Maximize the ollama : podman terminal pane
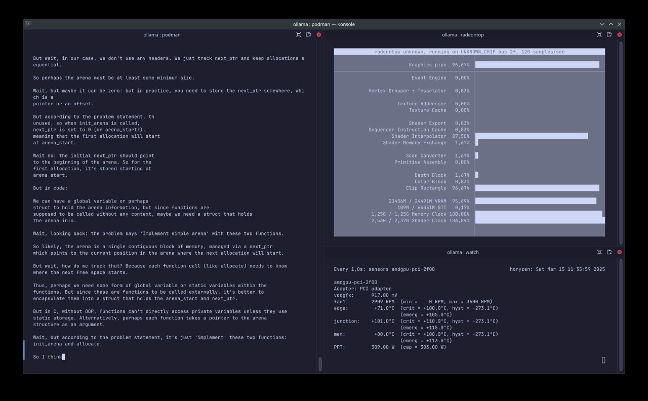Screen dimensions: 648x401 (299, 35)
